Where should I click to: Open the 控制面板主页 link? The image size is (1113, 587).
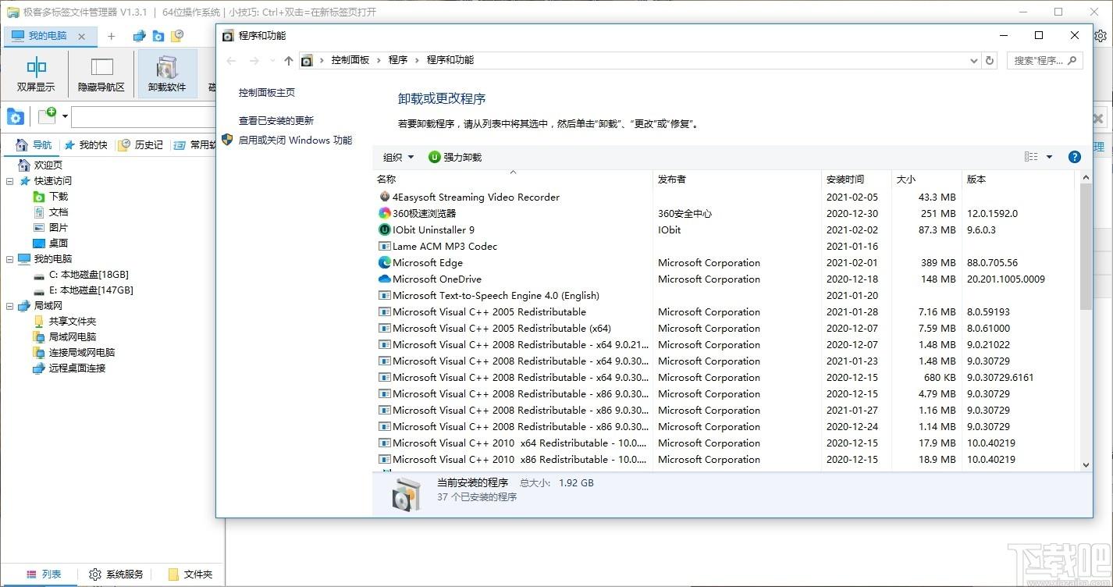coord(267,92)
